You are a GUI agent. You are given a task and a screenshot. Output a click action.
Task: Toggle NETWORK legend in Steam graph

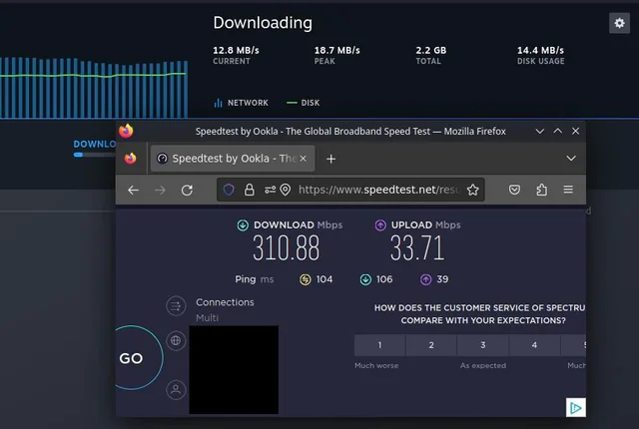pyautogui.click(x=241, y=103)
